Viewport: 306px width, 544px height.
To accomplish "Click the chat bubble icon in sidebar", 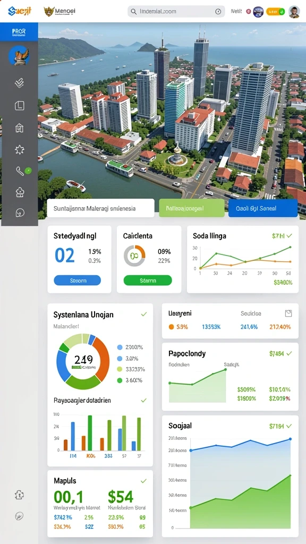I will tap(20, 212).
